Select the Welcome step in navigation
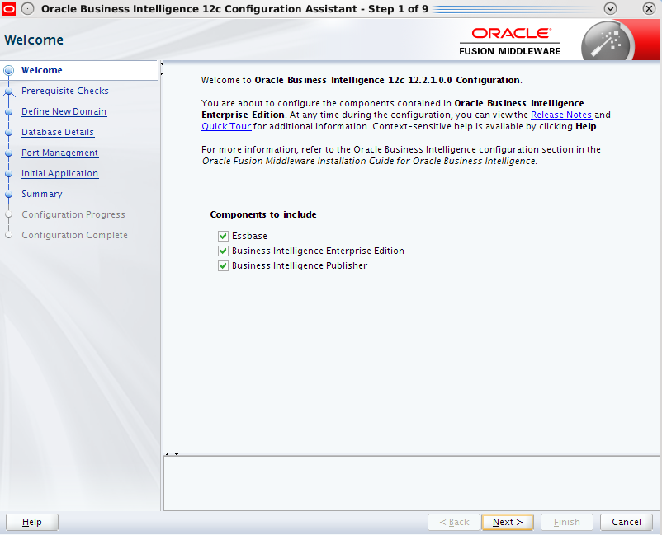 click(42, 70)
